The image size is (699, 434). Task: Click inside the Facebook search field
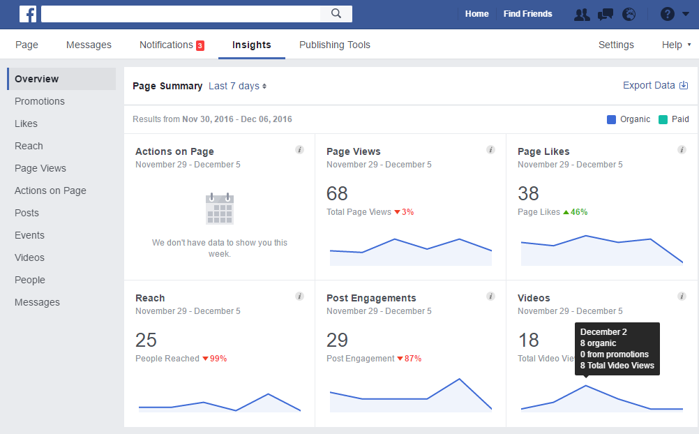point(181,14)
